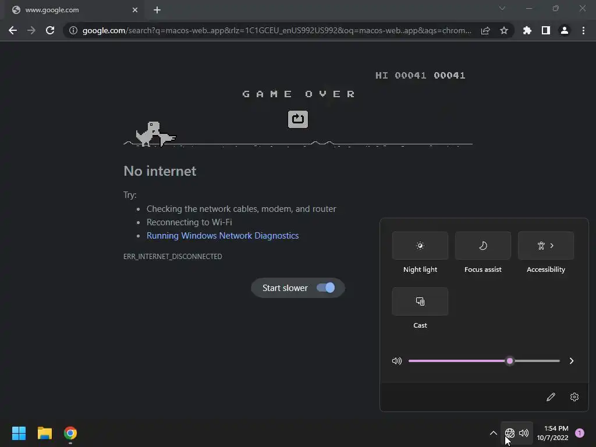Restore down the Chrome window
Viewport: 596px width, 447px height.
coord(556,8)
